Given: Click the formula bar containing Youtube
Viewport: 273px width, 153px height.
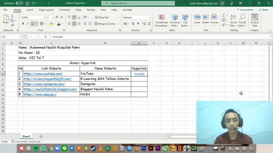Looking at the screenshot, I should tap(160, 37).
